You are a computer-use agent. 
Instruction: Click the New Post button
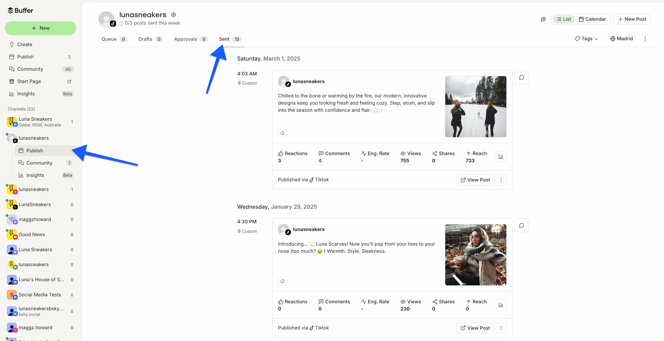pyautogui.click(x=632, y=19)
